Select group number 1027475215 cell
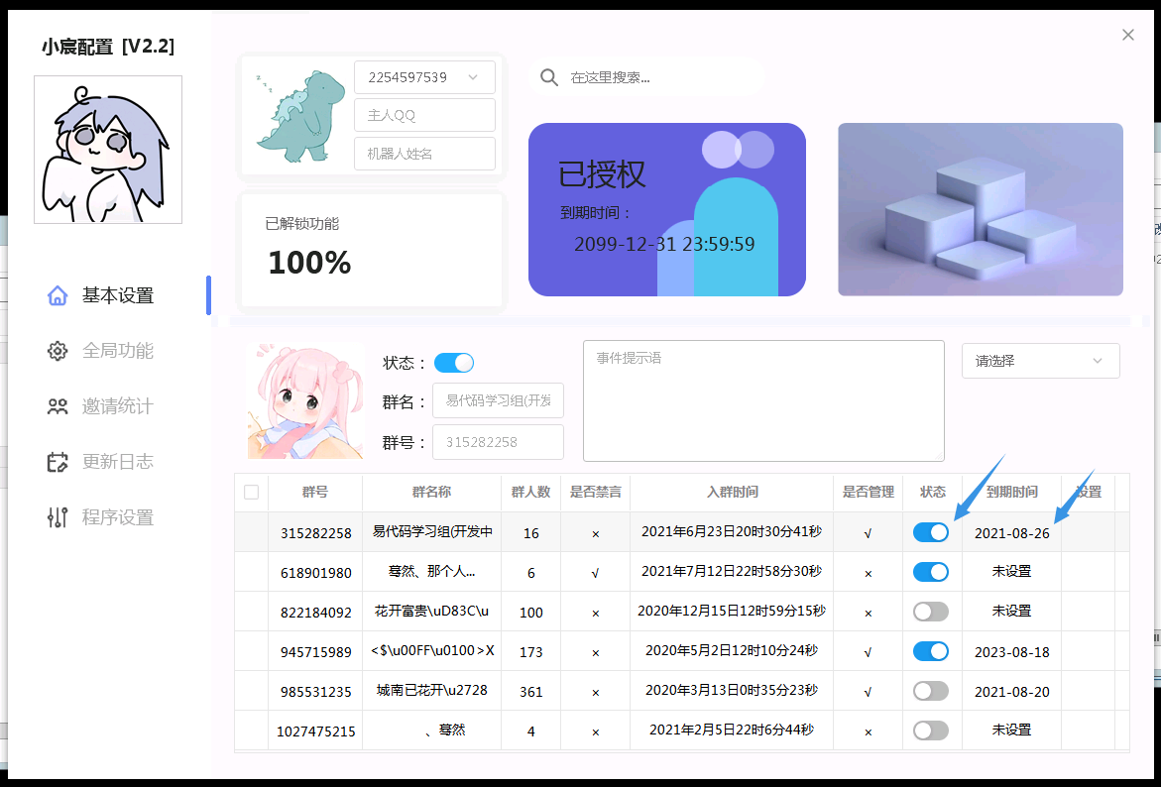The height and width of the screenshot is (787, 1161). [x=315, y=731]
